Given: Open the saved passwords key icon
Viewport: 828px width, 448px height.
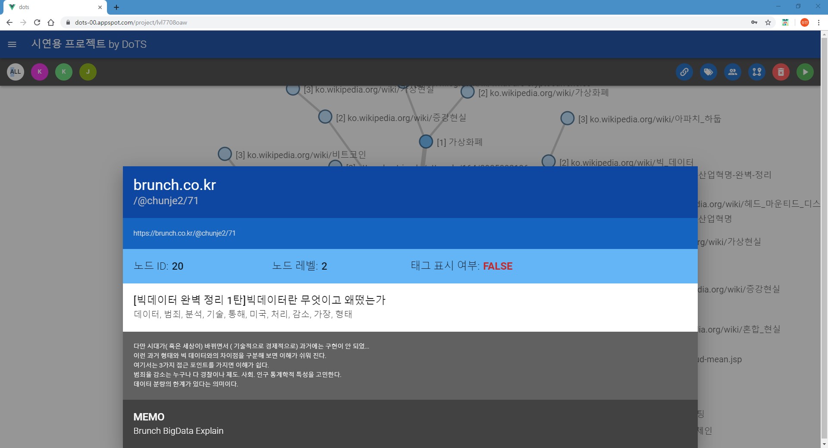Looking at the screenshot, I should coord(754,22).
